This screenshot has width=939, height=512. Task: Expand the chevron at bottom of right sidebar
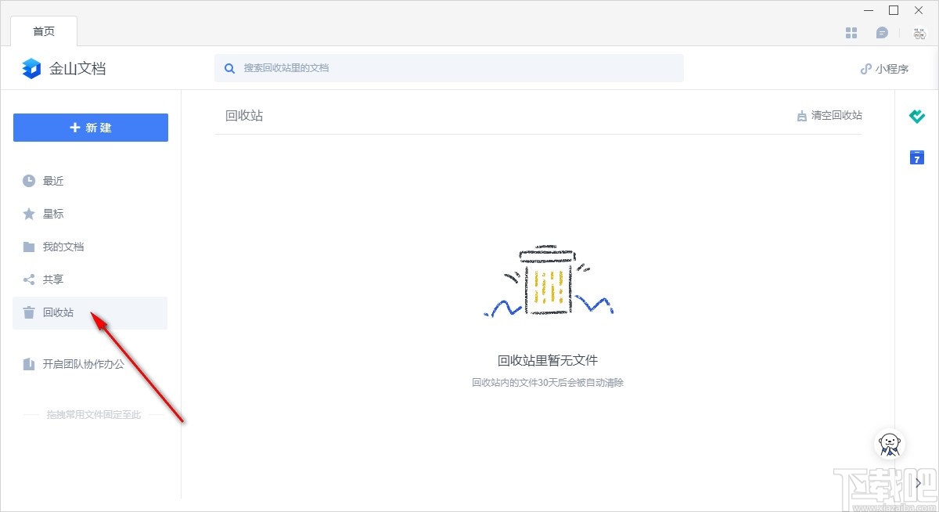coord(917,484)
